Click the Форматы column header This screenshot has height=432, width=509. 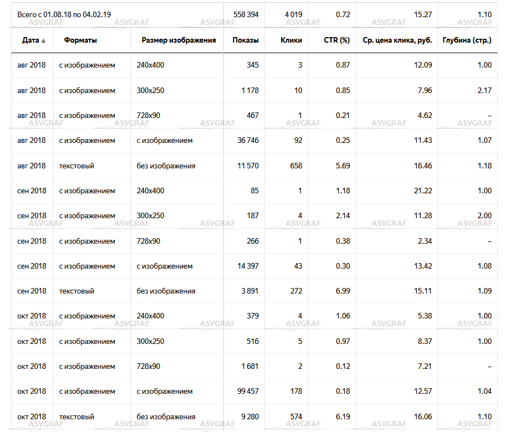81,40
